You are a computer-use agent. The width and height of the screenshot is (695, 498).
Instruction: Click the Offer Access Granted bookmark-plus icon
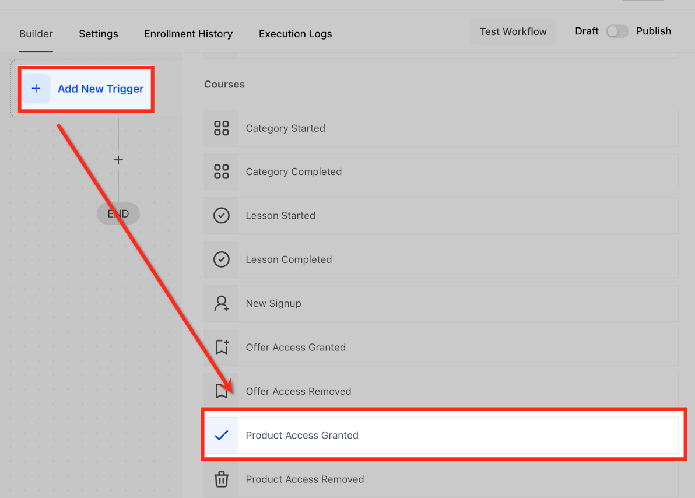click(x=222, y=347)
